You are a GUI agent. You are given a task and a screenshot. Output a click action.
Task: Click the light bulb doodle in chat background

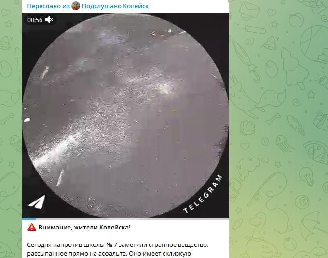click(306, 176)
